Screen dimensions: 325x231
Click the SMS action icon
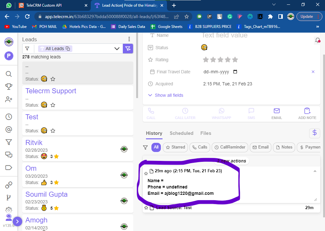tap(251, 113)
